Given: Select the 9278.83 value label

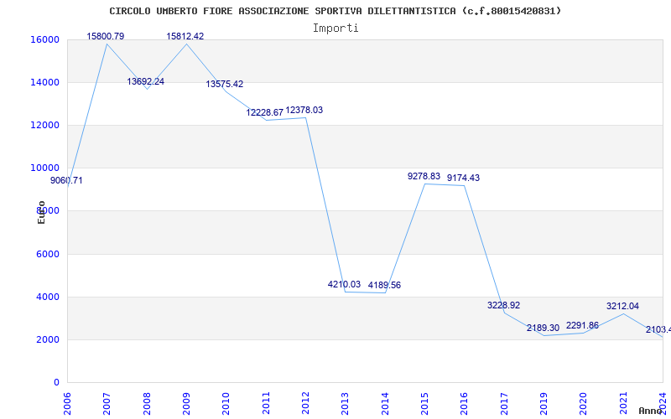Looking at the screenshot, I should pyautogui.click(x=424, y=176).
